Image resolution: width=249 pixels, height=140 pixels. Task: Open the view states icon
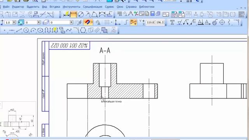point(21,23)
